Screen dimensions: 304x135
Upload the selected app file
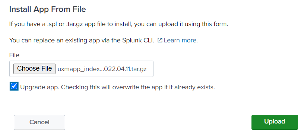[275, 122]
